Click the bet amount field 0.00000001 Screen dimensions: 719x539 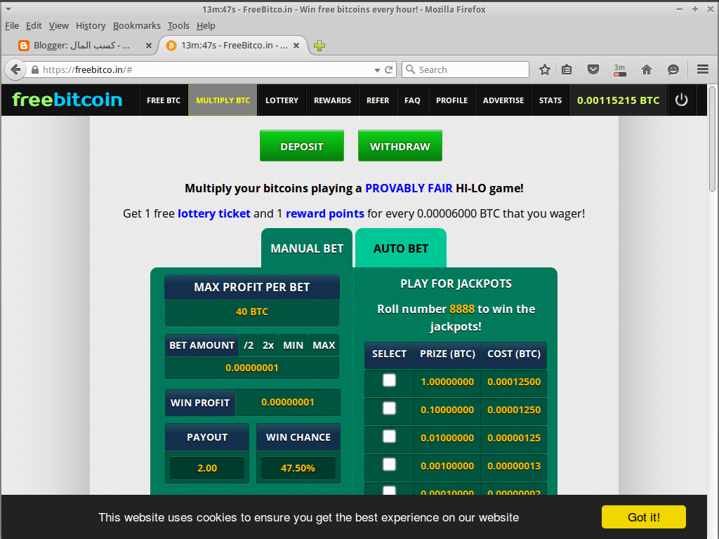pyautogui.click(x=252, y=368)
